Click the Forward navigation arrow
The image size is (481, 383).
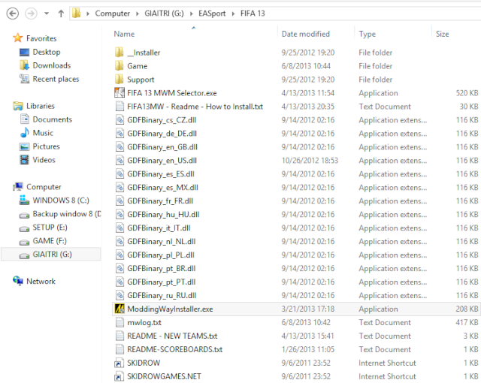coord(31,14)
